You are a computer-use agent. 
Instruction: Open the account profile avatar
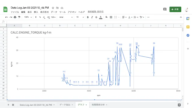pyautogui.click(x=187, y=10)
